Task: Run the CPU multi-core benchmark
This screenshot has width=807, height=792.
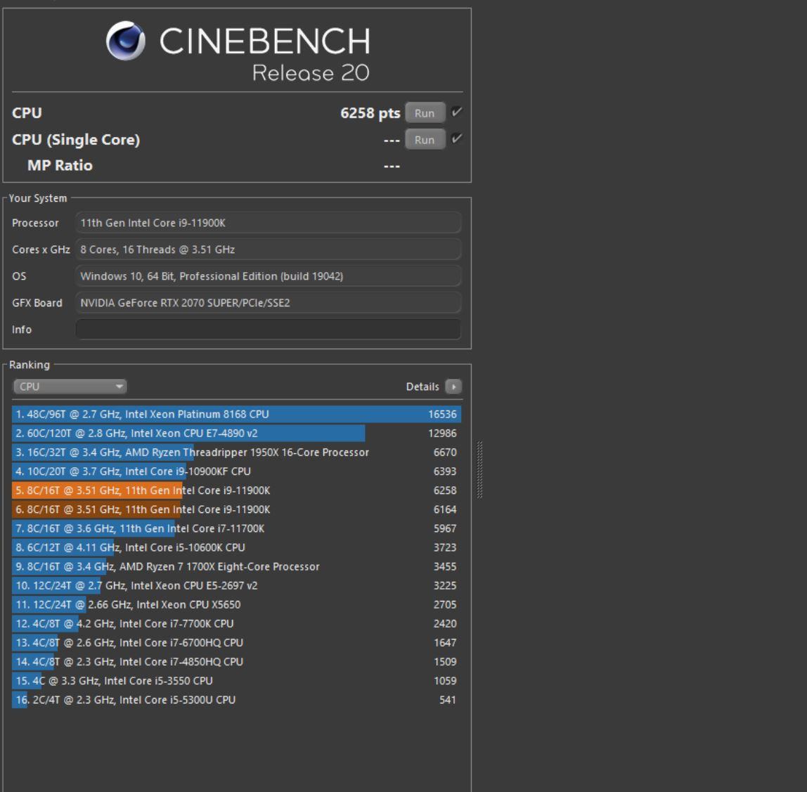Action: pos(425,112)
